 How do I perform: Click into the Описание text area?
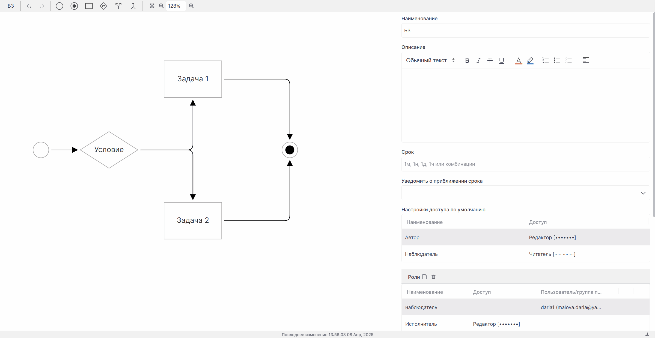click(525, 105)
